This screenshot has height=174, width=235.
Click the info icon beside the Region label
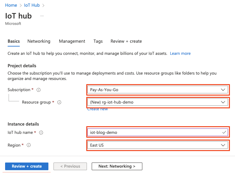coord(29,145)
